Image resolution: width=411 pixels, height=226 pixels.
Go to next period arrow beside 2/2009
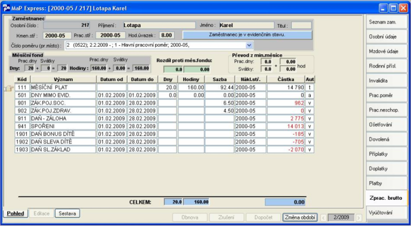(358, 218)
